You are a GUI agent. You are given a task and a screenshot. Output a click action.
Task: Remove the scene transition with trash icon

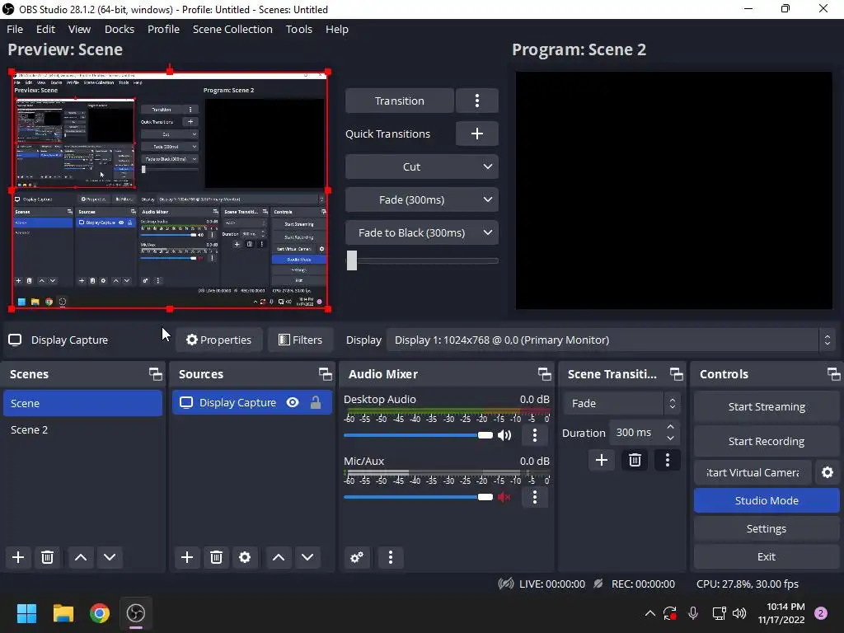click(x=635, y=460)
